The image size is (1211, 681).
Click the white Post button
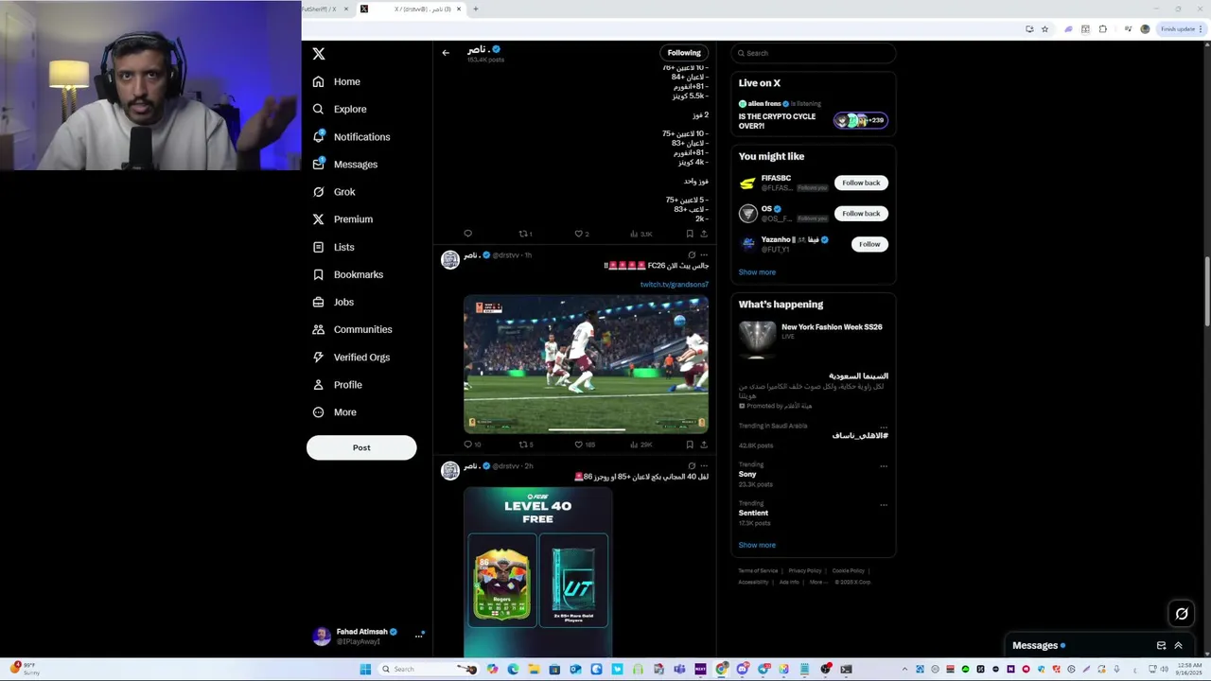(x=361, y=447)
